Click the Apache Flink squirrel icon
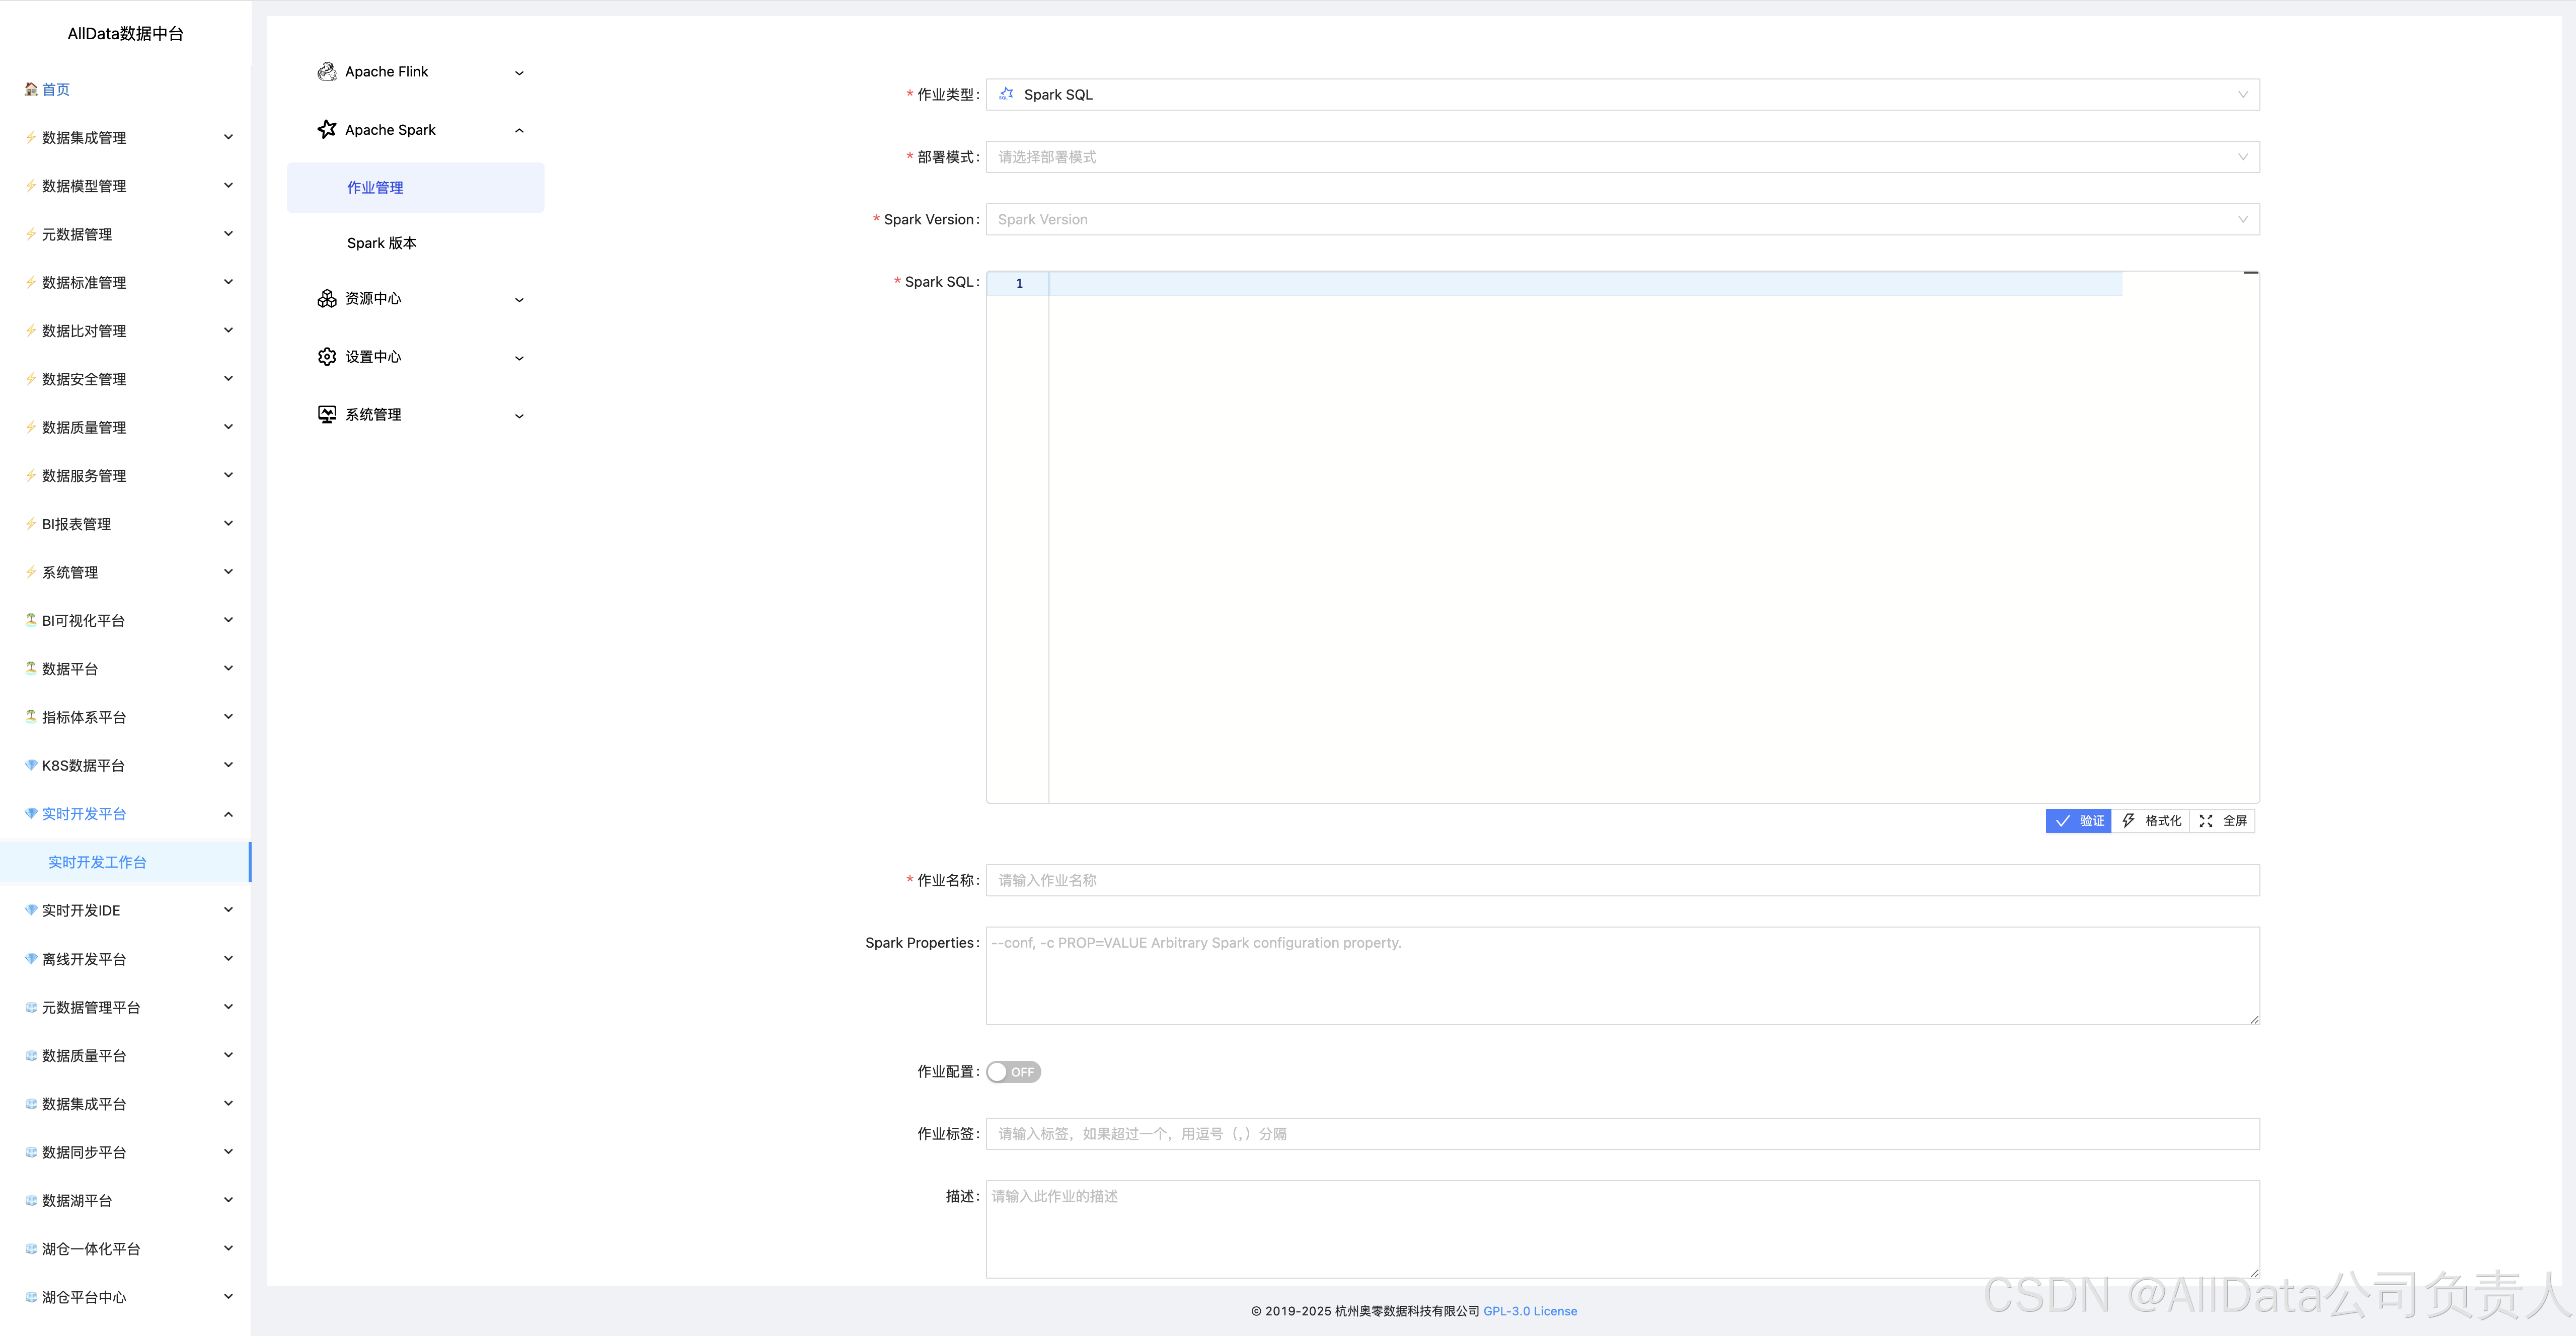This screenshot has width=2576, height=1336. click(327, 72)
